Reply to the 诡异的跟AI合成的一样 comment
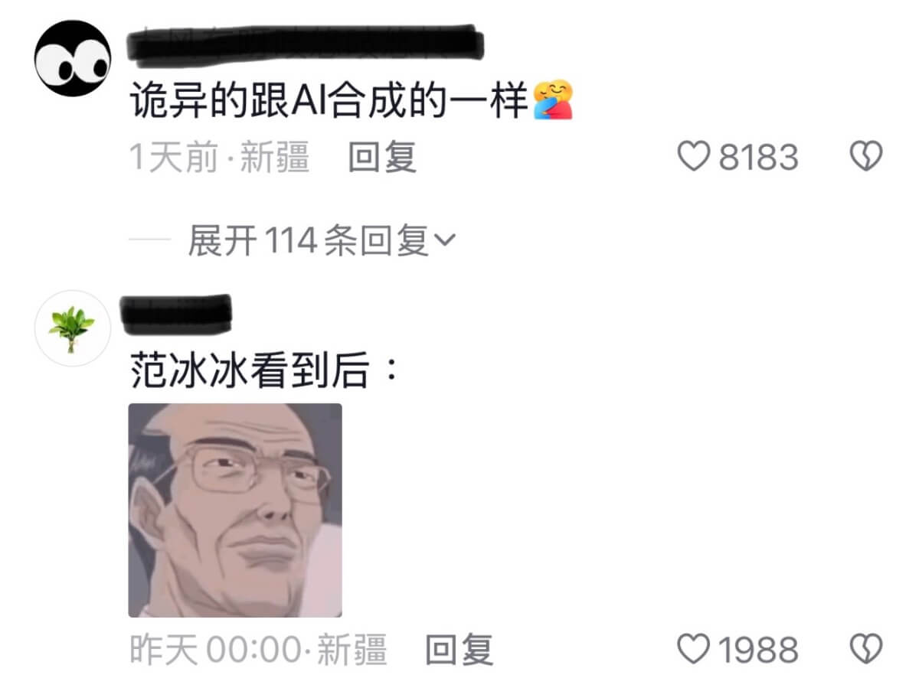Screen dimensions: 919x688 coord(382,158)
